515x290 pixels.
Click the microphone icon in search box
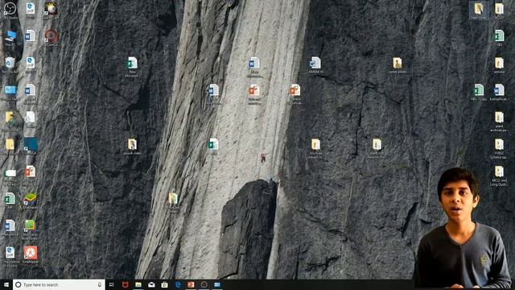pos(100,284)
